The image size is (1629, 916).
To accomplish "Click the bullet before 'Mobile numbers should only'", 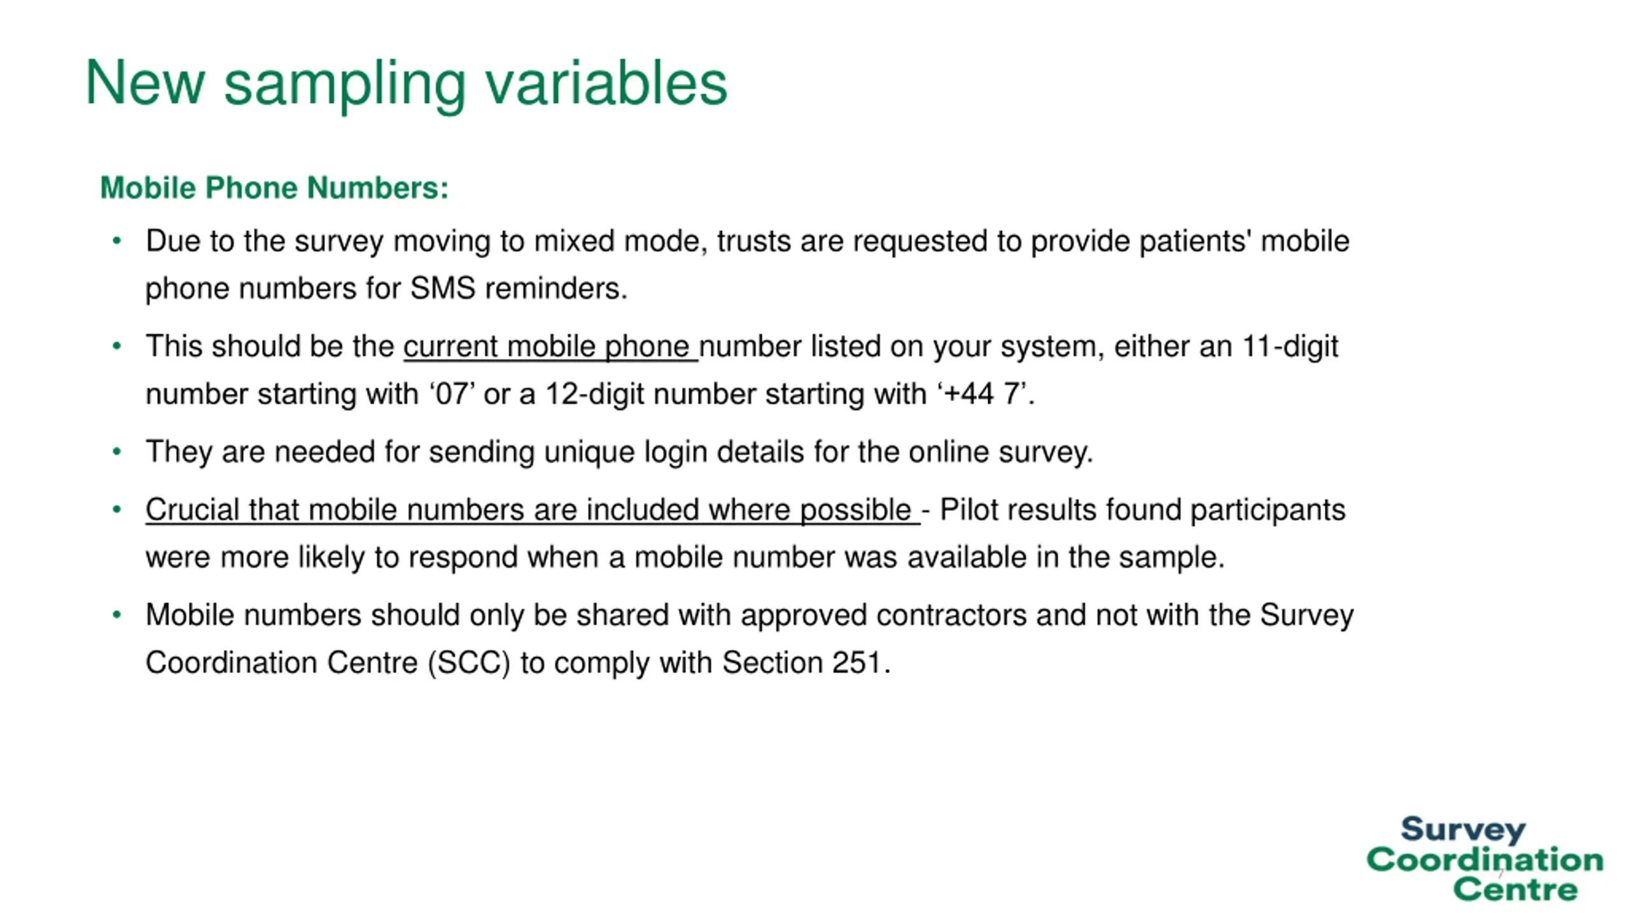I will pos(116,615).
